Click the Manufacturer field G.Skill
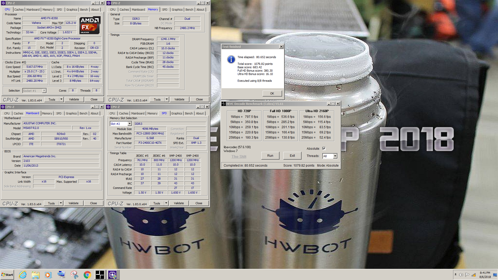 (x=150, y=138)
